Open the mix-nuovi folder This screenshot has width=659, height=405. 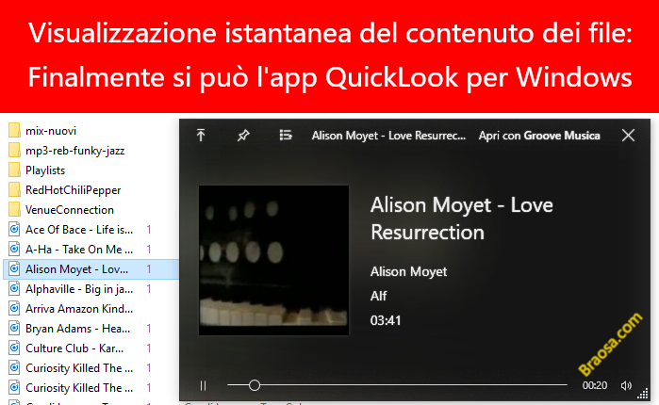click(x=51, y=130)
